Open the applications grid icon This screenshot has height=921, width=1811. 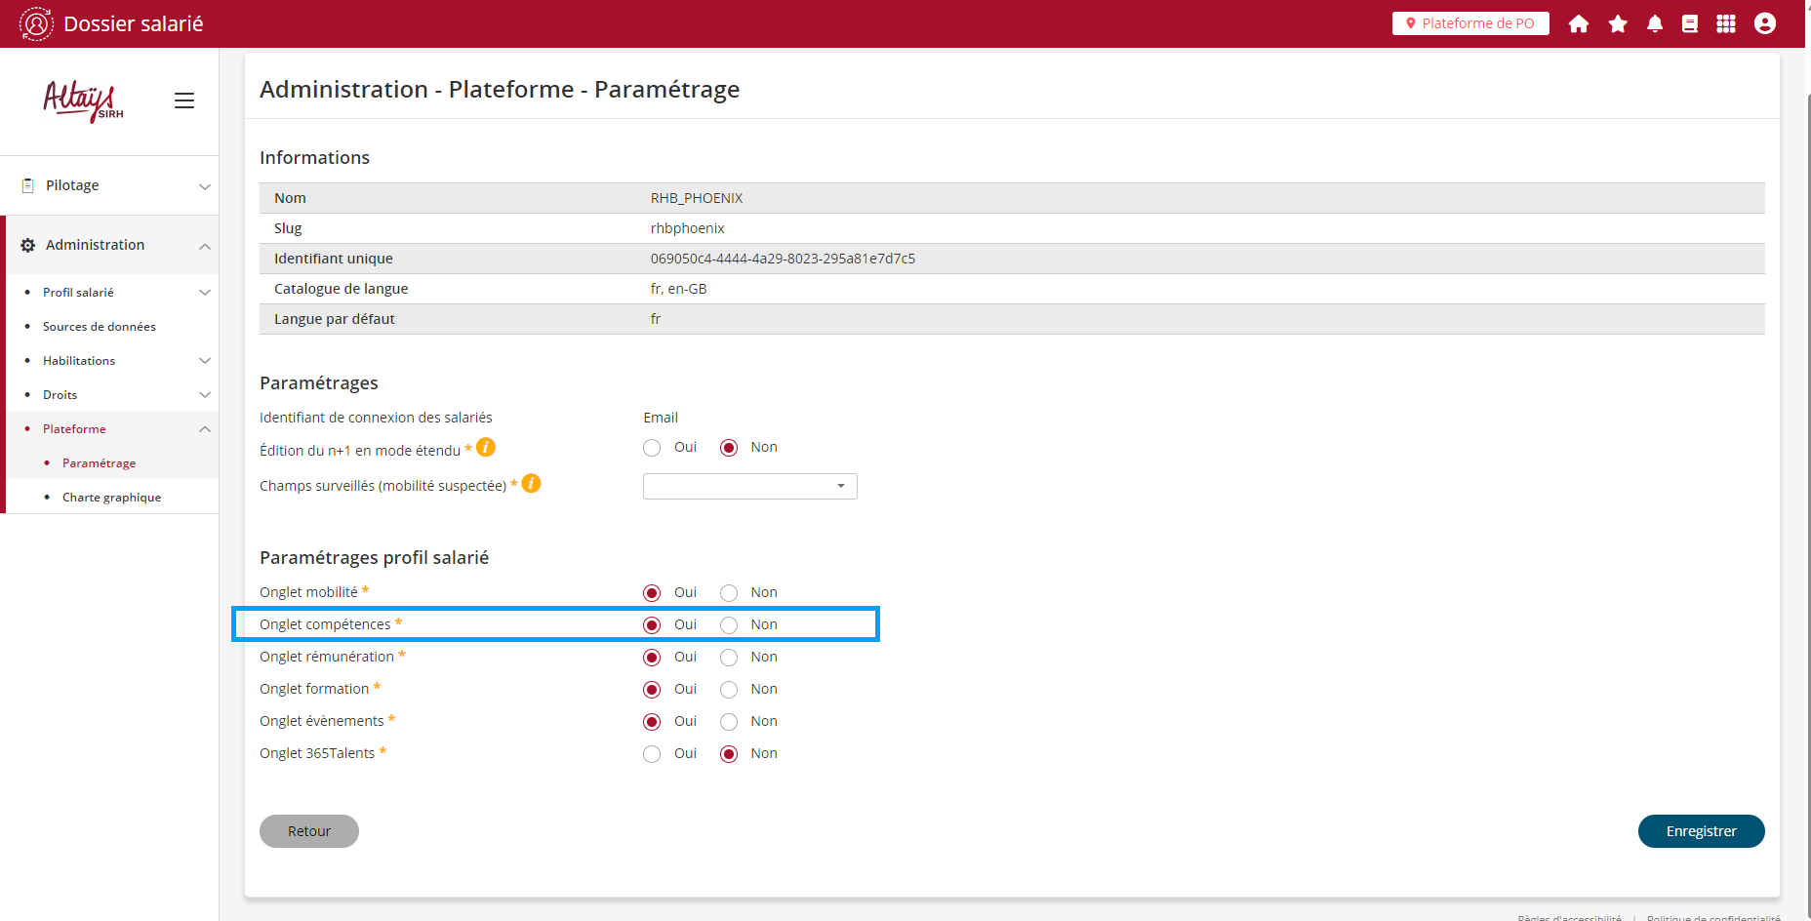[1726, 23]
